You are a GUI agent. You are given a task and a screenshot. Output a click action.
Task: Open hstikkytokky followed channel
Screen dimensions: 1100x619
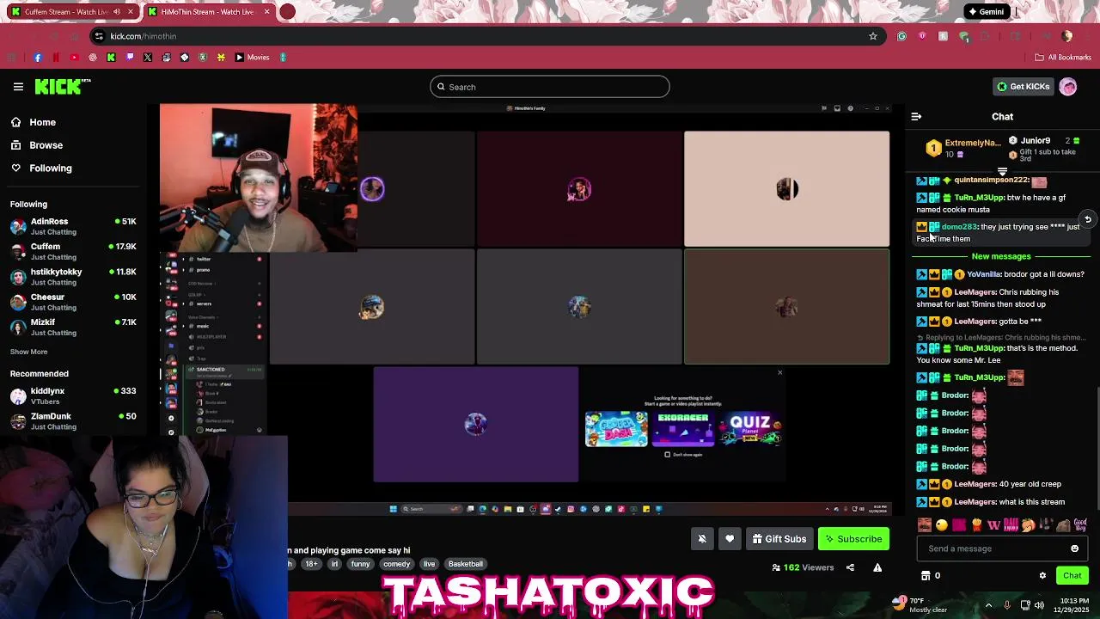click(x=73, y=276)
